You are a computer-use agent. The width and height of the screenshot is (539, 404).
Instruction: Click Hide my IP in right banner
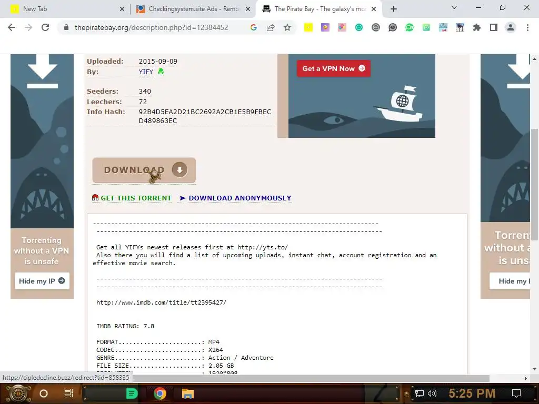pos(510,281)
